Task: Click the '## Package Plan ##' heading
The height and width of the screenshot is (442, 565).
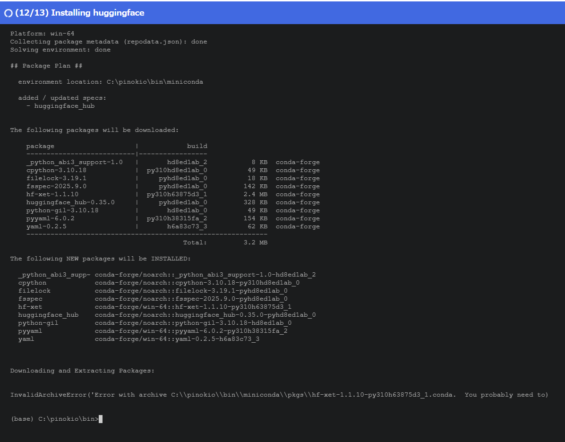Action: click(x=46, y=66)
